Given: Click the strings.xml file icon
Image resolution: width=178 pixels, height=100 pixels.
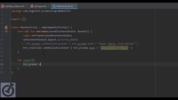Looking at the screenshot, I should point(32,6).
